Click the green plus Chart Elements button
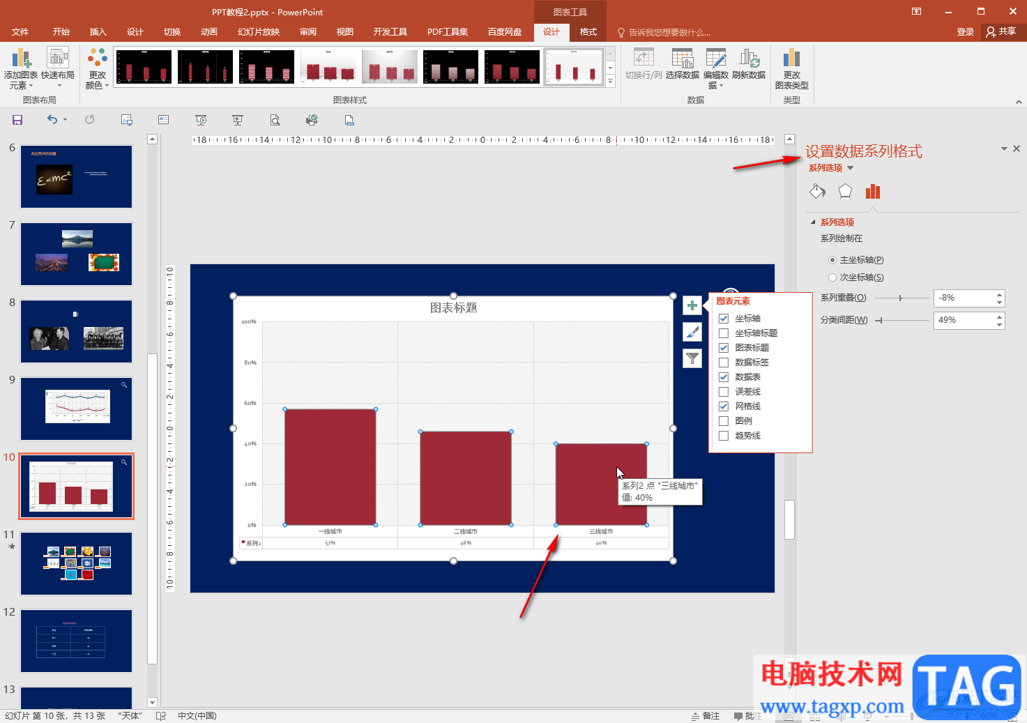This screenshot has width=1027, height=723. click(x=692, y=305)
